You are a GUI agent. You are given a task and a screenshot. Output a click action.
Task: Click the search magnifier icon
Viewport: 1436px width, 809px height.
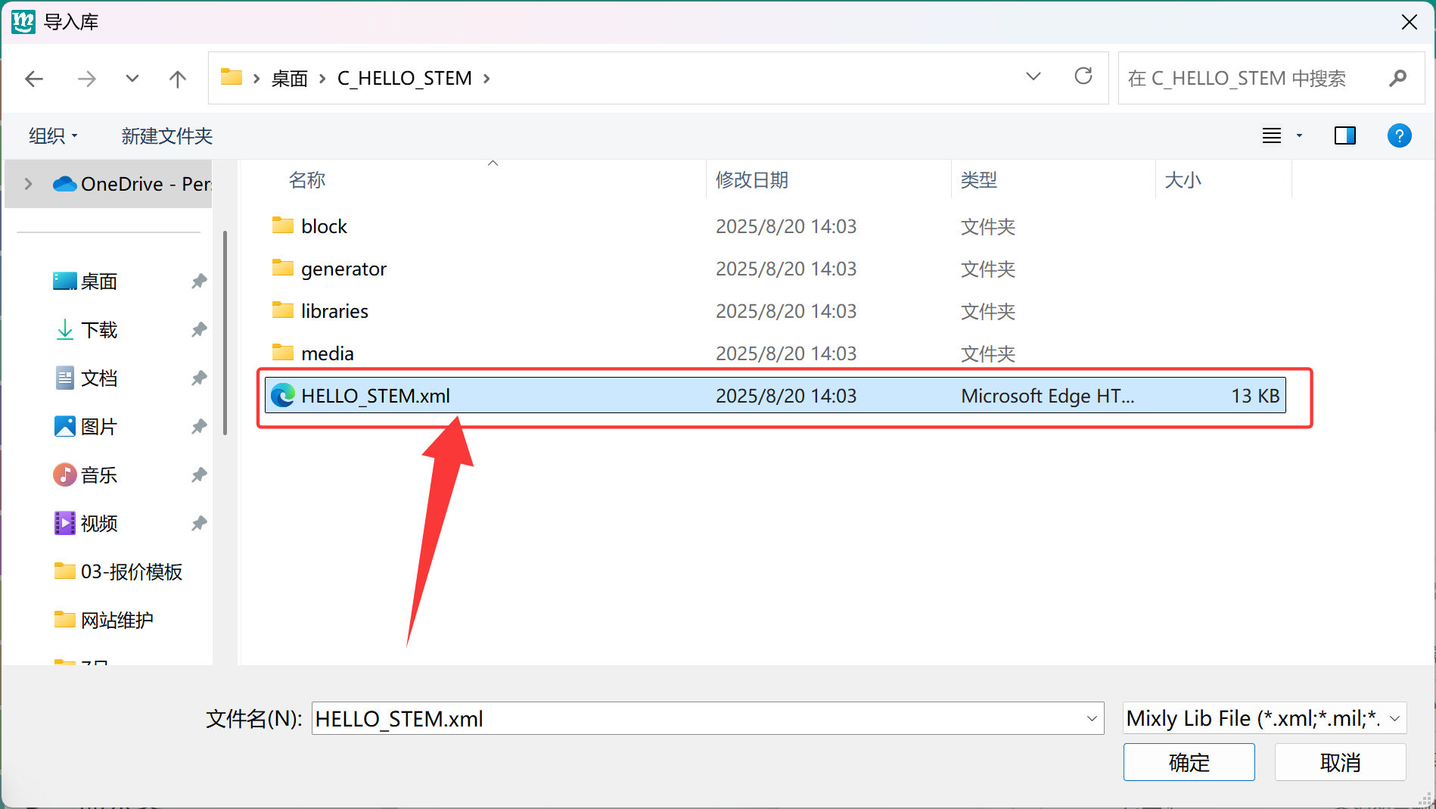tap(1397, 78)
